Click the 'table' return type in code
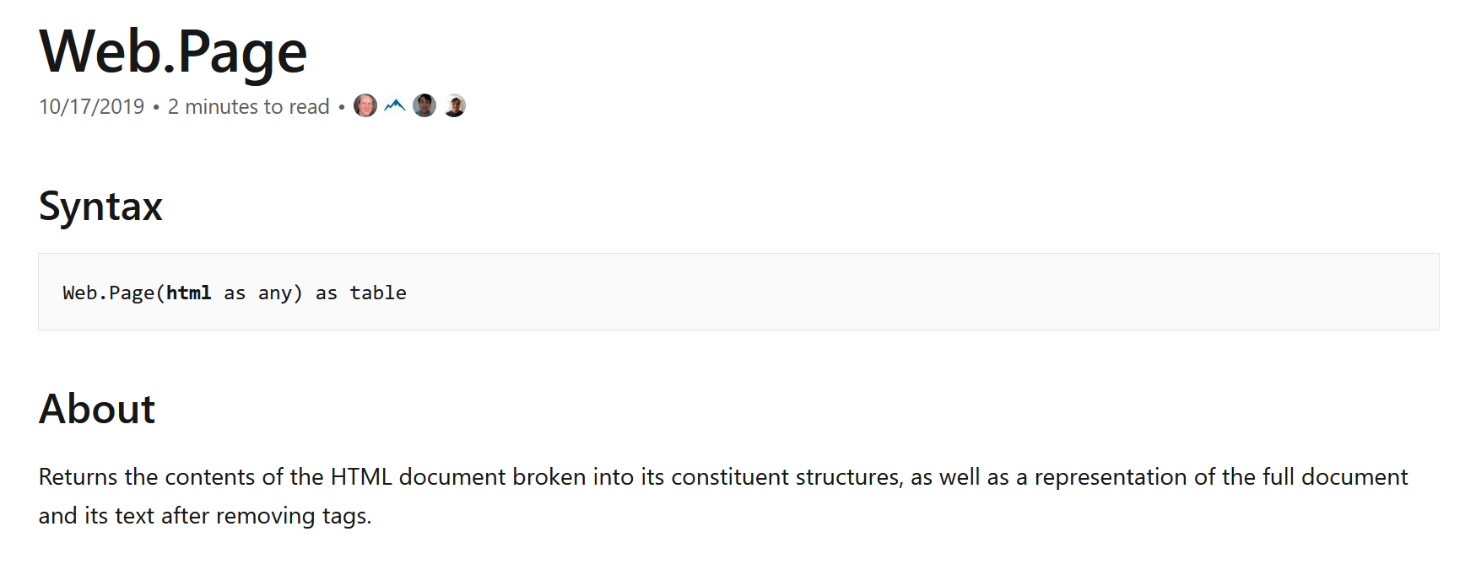Screen dimensions: 1465x580 click(378, 293)
